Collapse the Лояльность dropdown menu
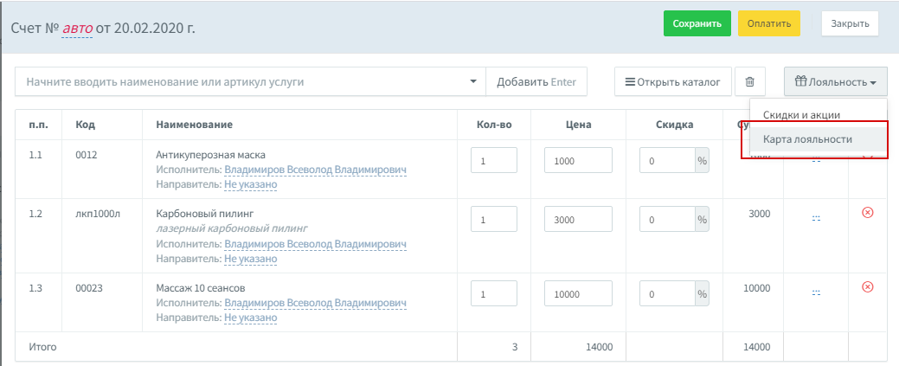The image size is (899, 366). point(835,82)
